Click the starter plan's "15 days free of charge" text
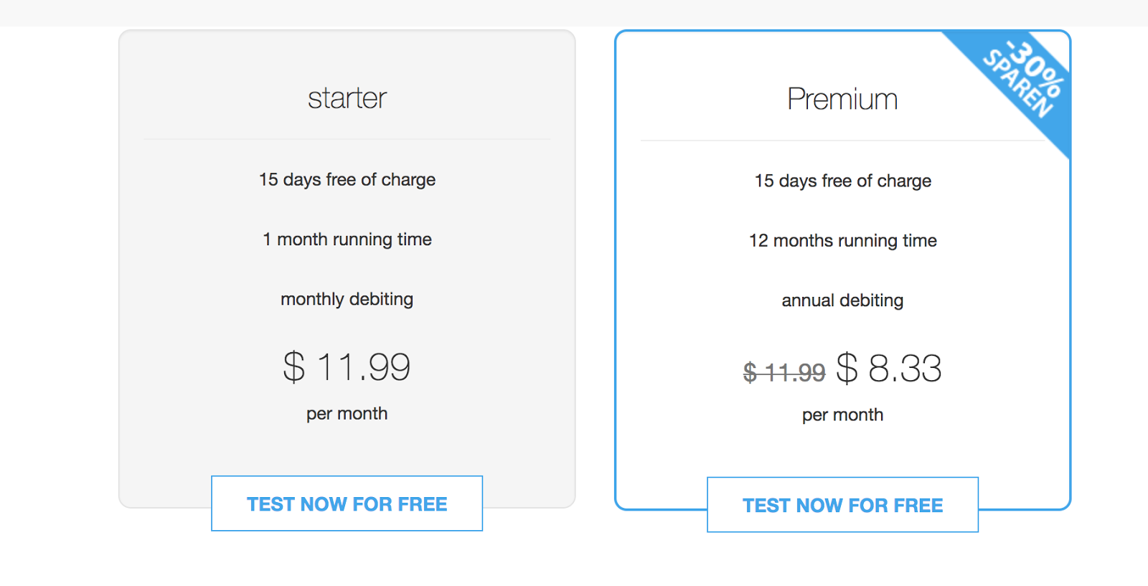 (x=347, y=179)
